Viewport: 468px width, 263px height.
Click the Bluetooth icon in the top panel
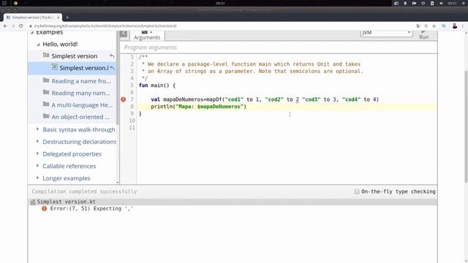click(x=405, y=3)
